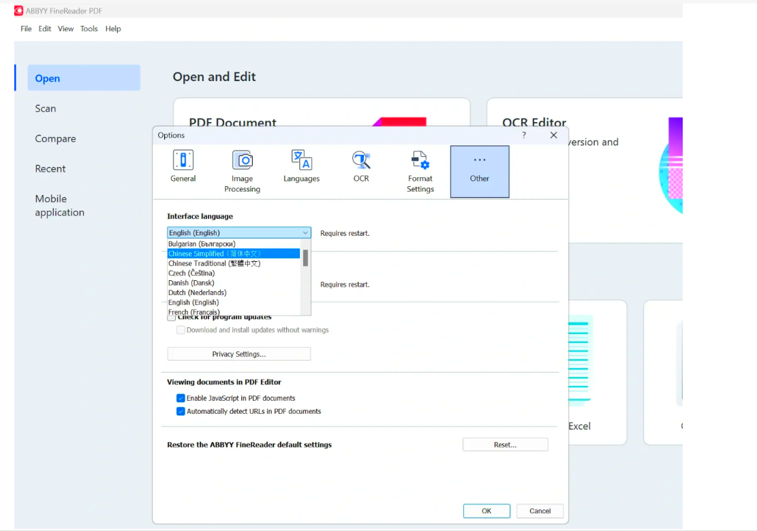The image size is (757, 531).
Task: Click the Reset button
Action: coord(505,444)
